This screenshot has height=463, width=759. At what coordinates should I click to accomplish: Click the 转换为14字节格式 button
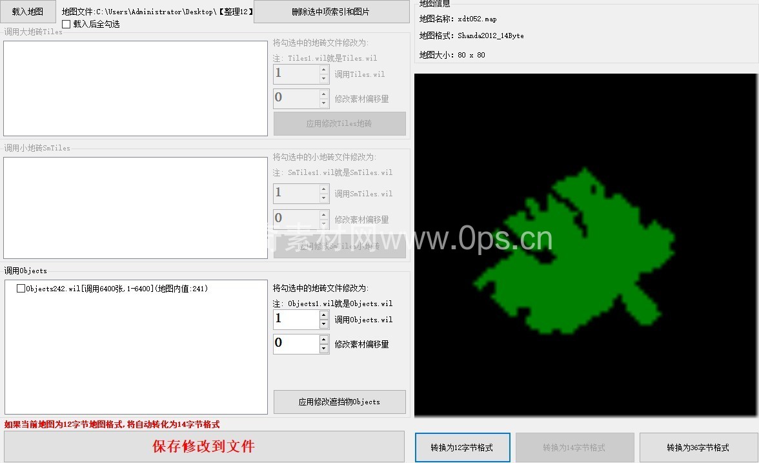point(574,448)
